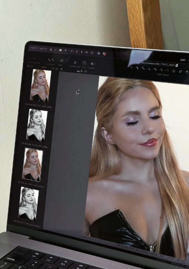Select the Crop cursor tool
Screen dimensions: 189x269
[180, 71]
